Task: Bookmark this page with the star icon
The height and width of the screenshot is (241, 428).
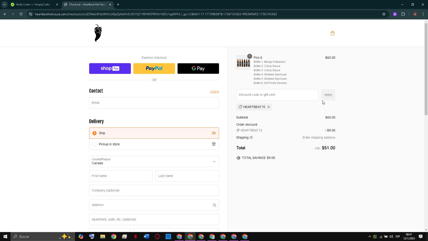Action: (x=384, y=14)
